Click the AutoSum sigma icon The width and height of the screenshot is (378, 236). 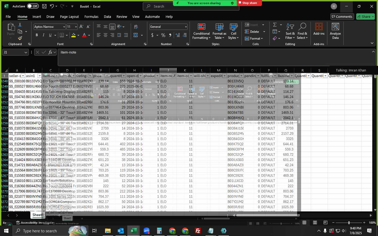275,25
